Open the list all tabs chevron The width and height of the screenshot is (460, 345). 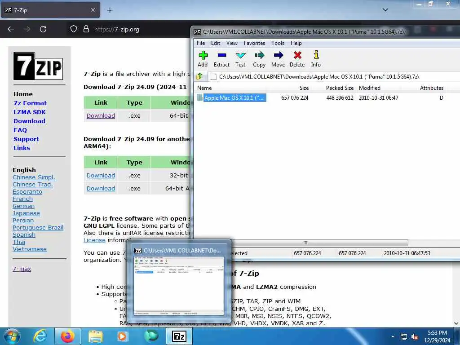pos(385,10)
